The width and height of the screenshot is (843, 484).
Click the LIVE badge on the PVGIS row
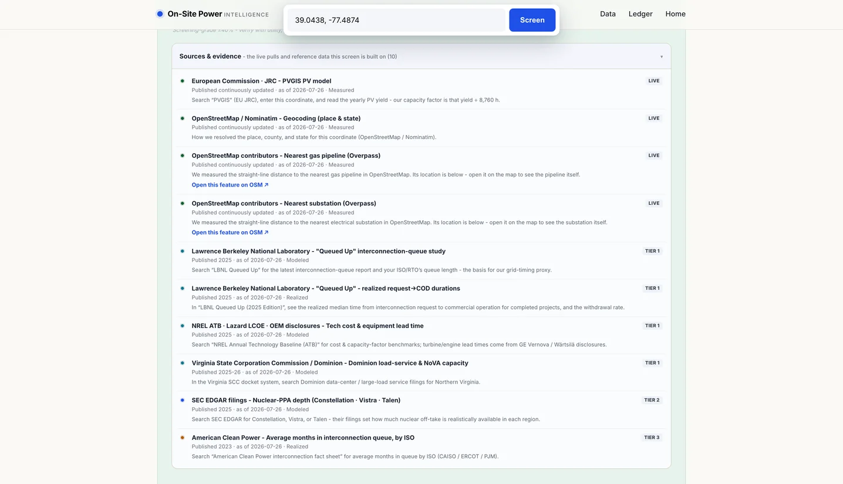tap(654, 81)
